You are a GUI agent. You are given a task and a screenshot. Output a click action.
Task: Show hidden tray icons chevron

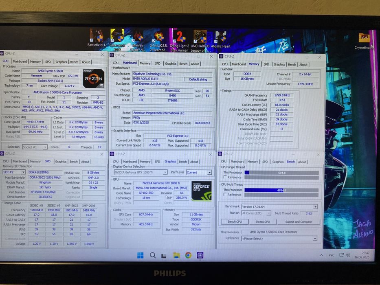pyautogui.click(x=321, y=255)
